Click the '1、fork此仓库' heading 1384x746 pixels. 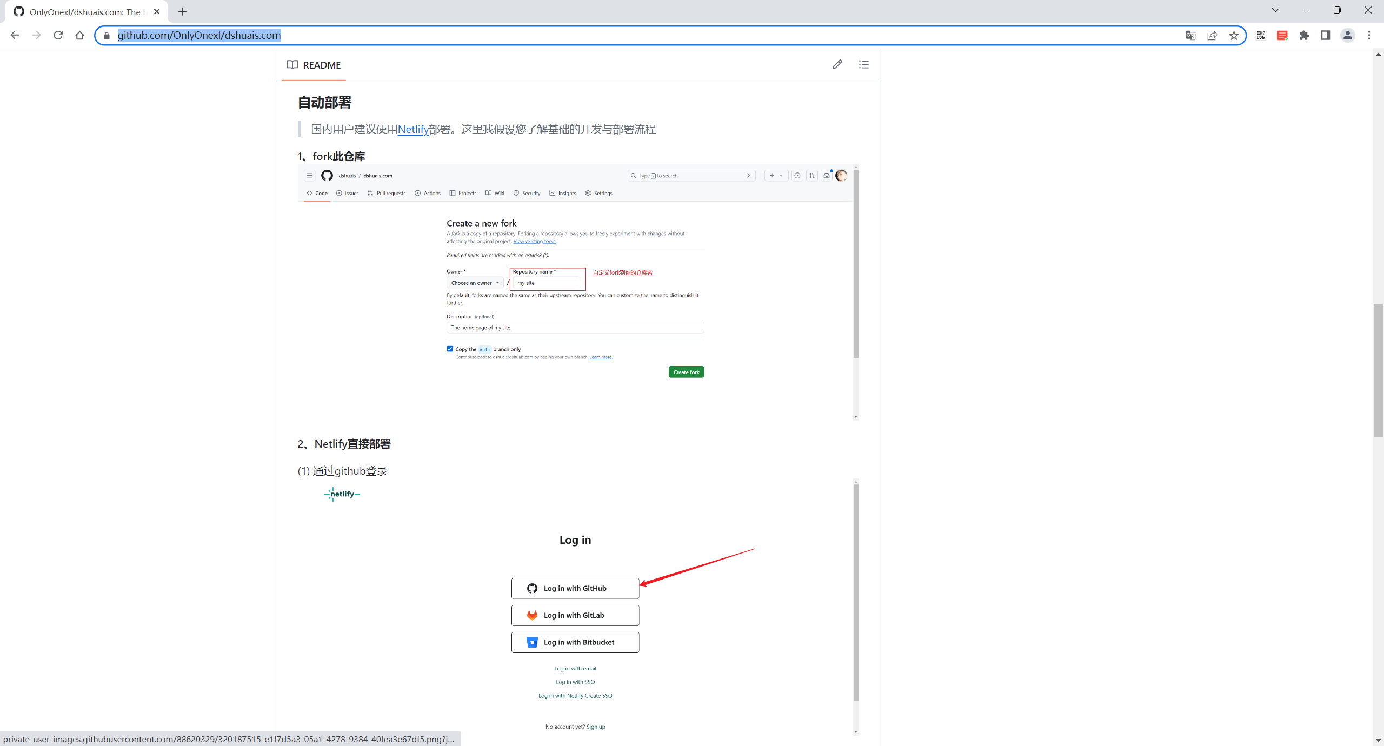[x=331, y=156]
